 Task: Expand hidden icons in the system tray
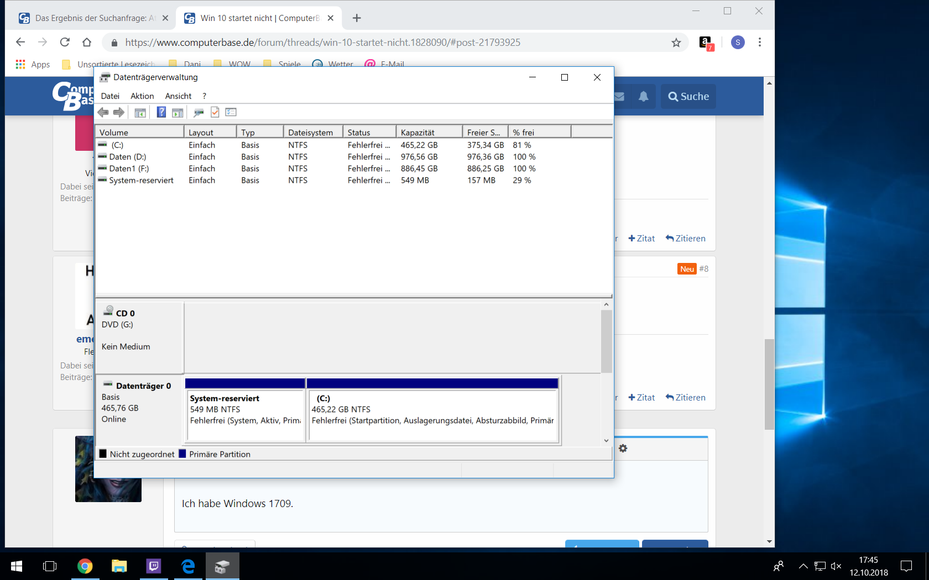click(x=802, y=566)
